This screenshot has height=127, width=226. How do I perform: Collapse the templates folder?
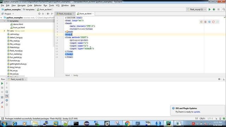tap(5, 21)
